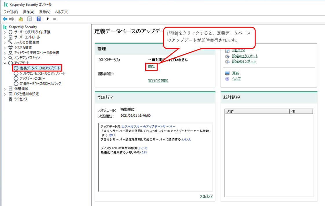This screenshot has height=206, width=325.
Task: Click the ライセンス badge icon
Action: click(x=10, y=99)
